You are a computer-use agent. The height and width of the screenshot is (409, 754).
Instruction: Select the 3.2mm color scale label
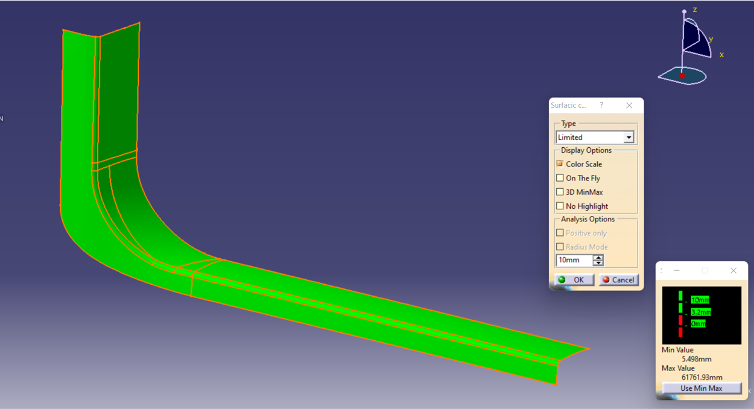coord(701,312)
